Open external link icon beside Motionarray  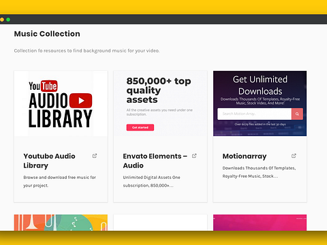[294, 156]
